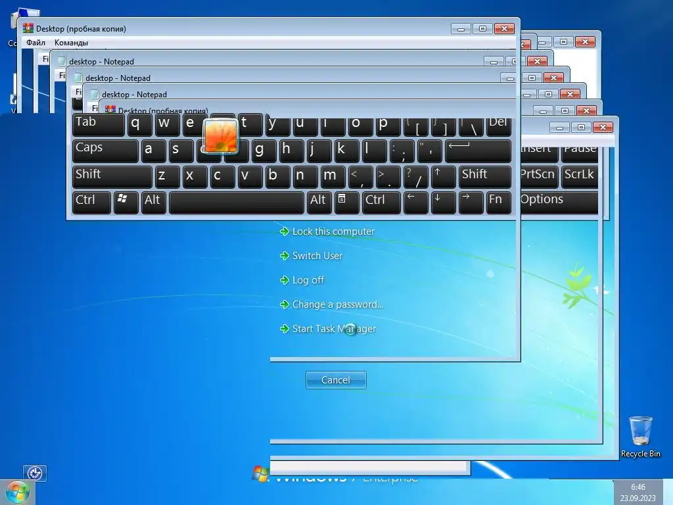Click the orange flower user picture
The image size is (673, 505).
(220, 136)
